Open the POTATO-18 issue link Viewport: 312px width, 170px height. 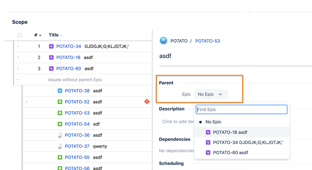coord(68,57)
